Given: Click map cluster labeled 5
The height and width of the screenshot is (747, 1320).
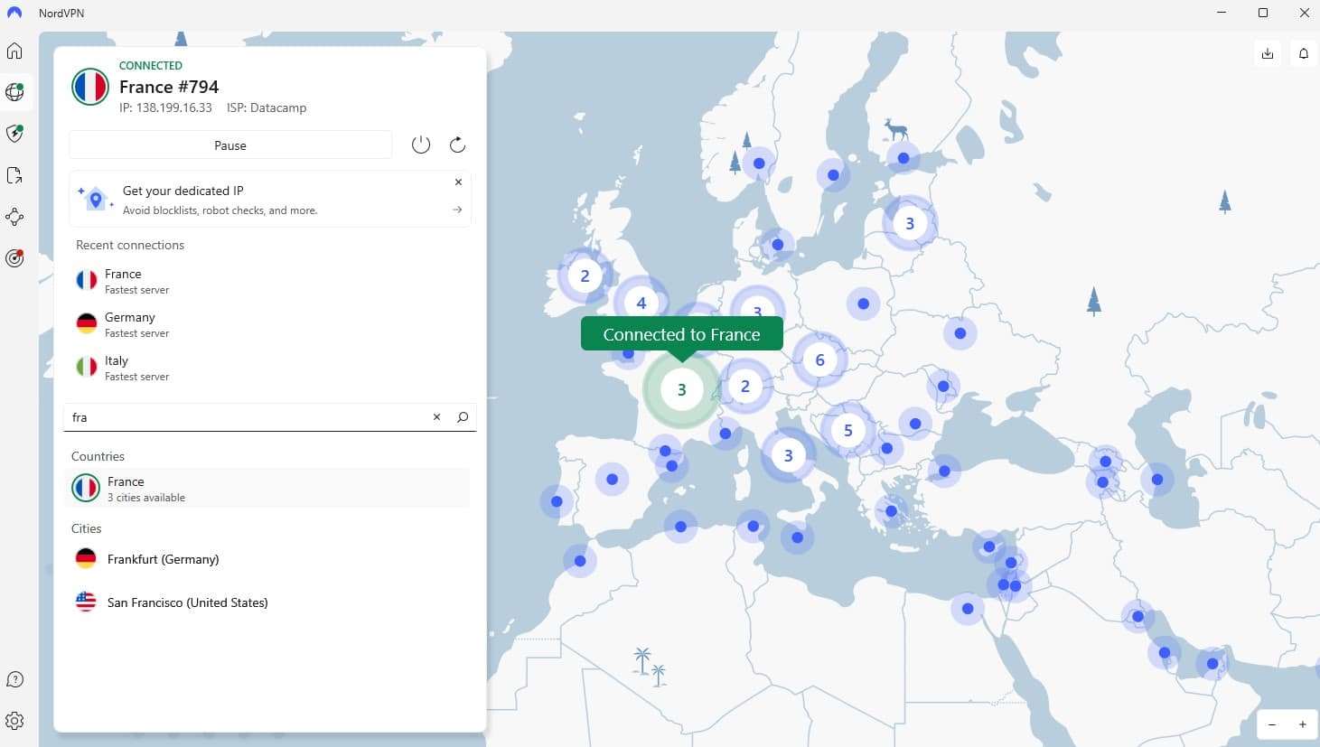Looking at the screenshot, I should [847, 430].
